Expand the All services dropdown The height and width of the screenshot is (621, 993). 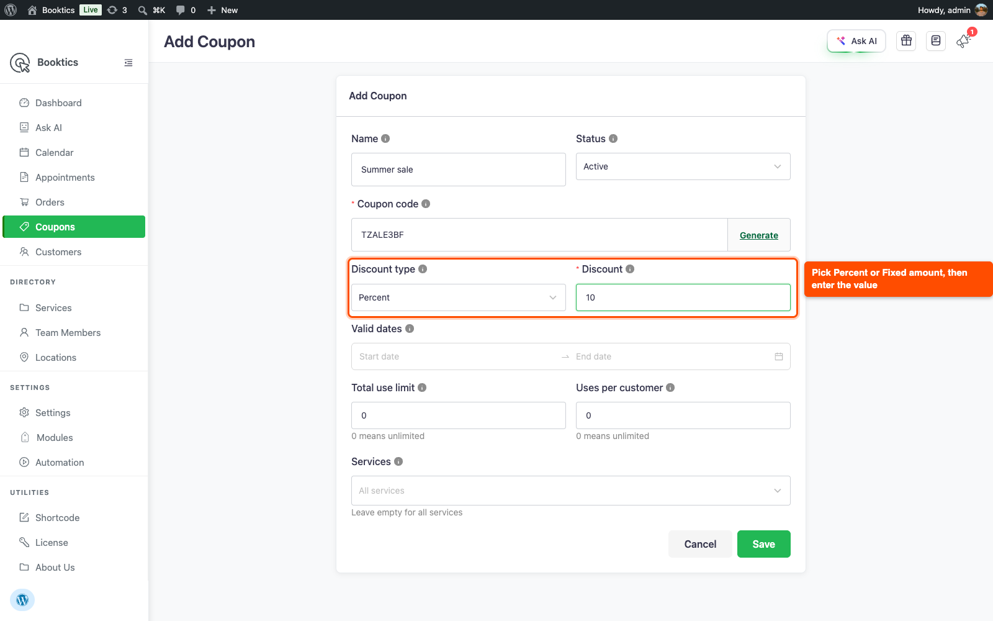point(571,491)
